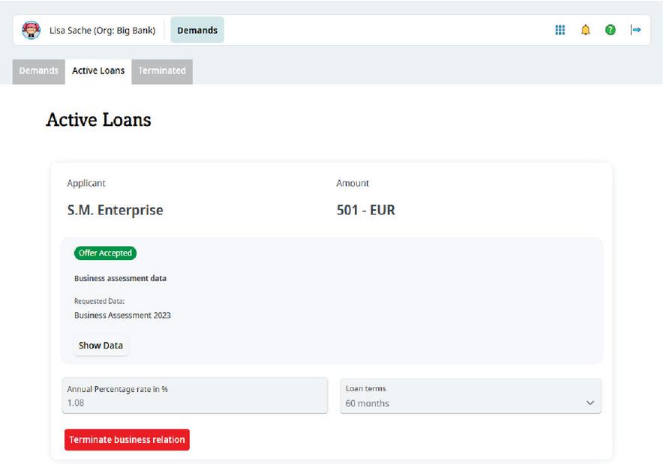Click the logout arrow icon
The width and height of the screenshot is (664, 464).
click(x=636, y=30)
